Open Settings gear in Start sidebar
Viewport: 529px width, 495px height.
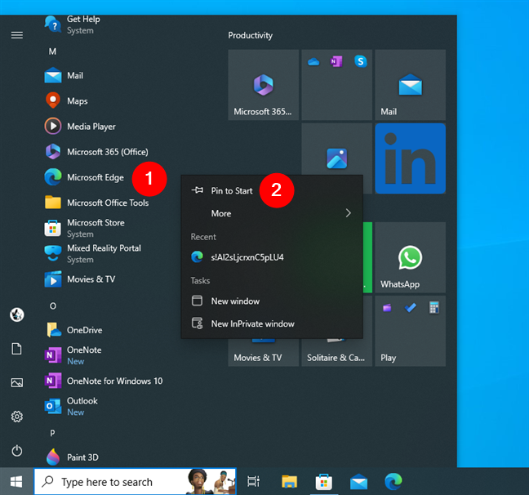[16, 417]
